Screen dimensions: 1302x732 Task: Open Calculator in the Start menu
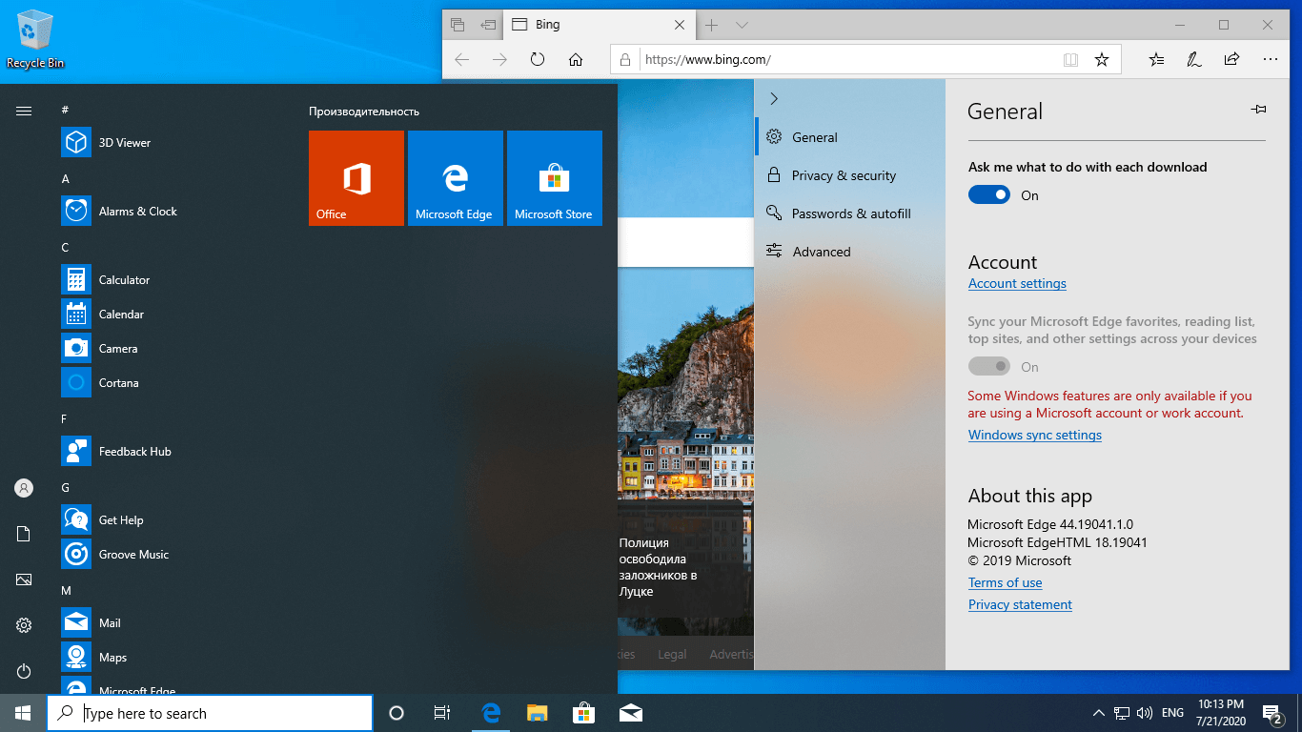124,280
